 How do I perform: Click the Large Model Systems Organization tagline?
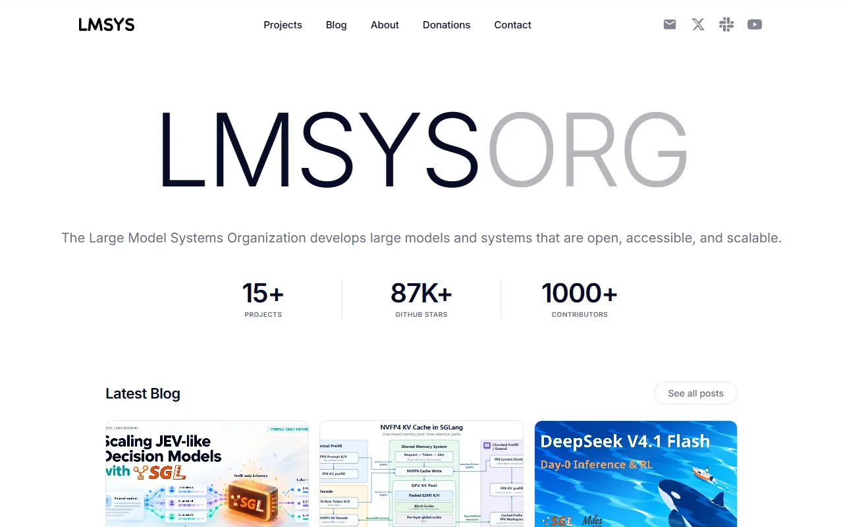[x=421, y=238]
